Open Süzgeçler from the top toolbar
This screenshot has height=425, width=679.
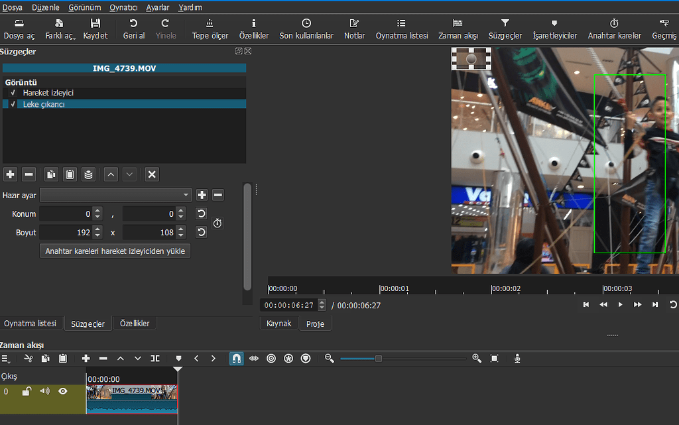tap(505, 29)
